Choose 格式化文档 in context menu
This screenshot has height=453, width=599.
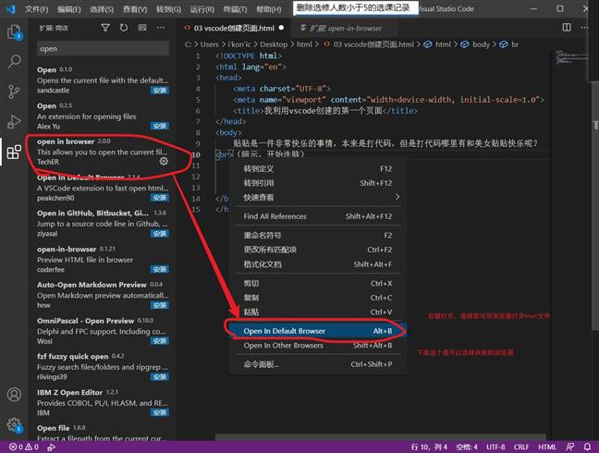coord(318,264)
